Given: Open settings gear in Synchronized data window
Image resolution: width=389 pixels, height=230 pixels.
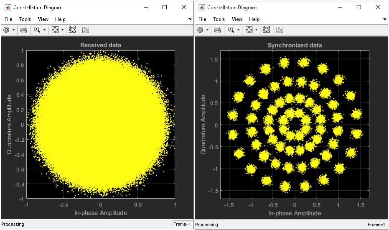Looking at the screenshot, I should point(200,30).
